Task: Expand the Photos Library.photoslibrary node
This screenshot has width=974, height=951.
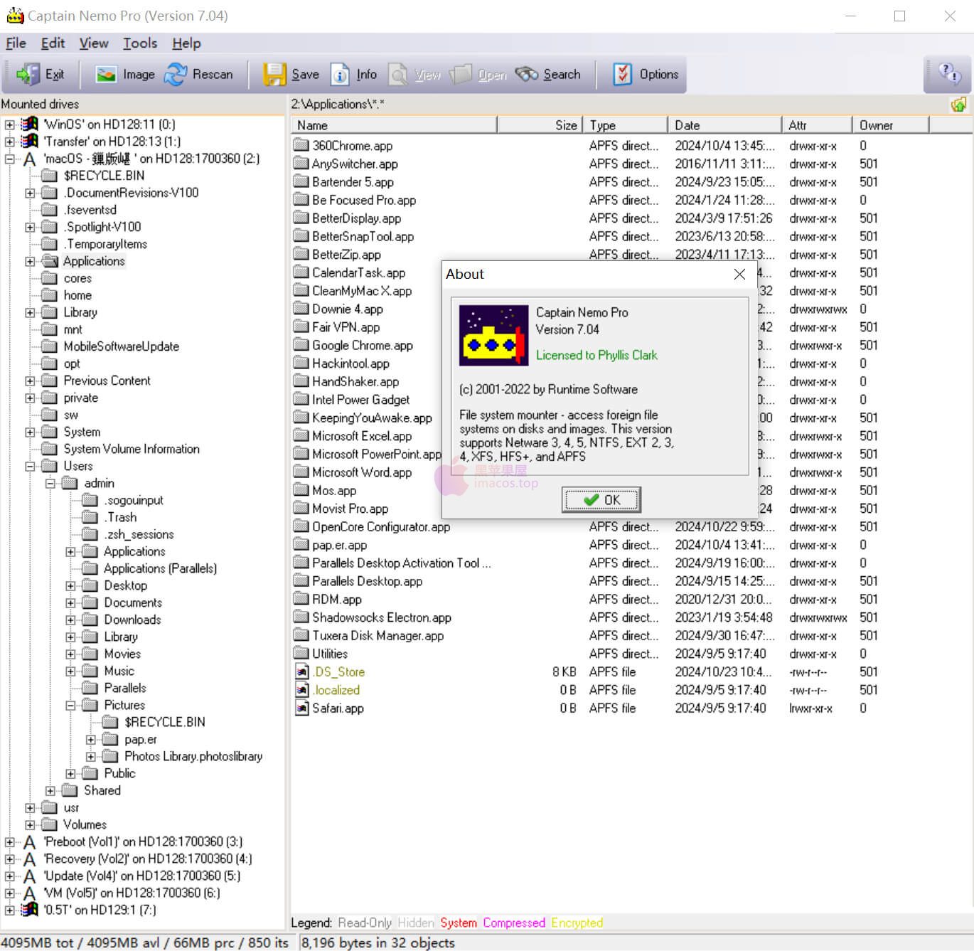Action: tap(91, 756)
